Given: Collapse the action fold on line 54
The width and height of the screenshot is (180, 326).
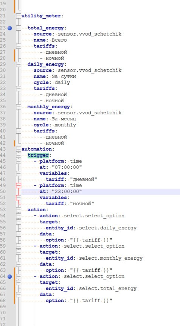Looking at the screenshot, I should pos(19,216).
